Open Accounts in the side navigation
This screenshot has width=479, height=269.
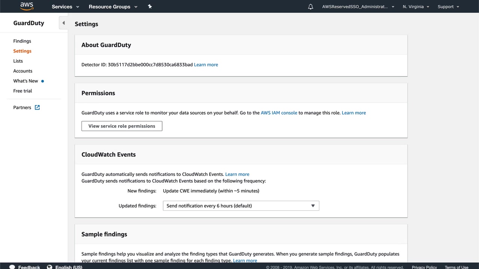[x=23, y=71]
